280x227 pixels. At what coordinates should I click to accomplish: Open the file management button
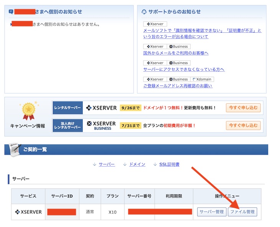242,212
